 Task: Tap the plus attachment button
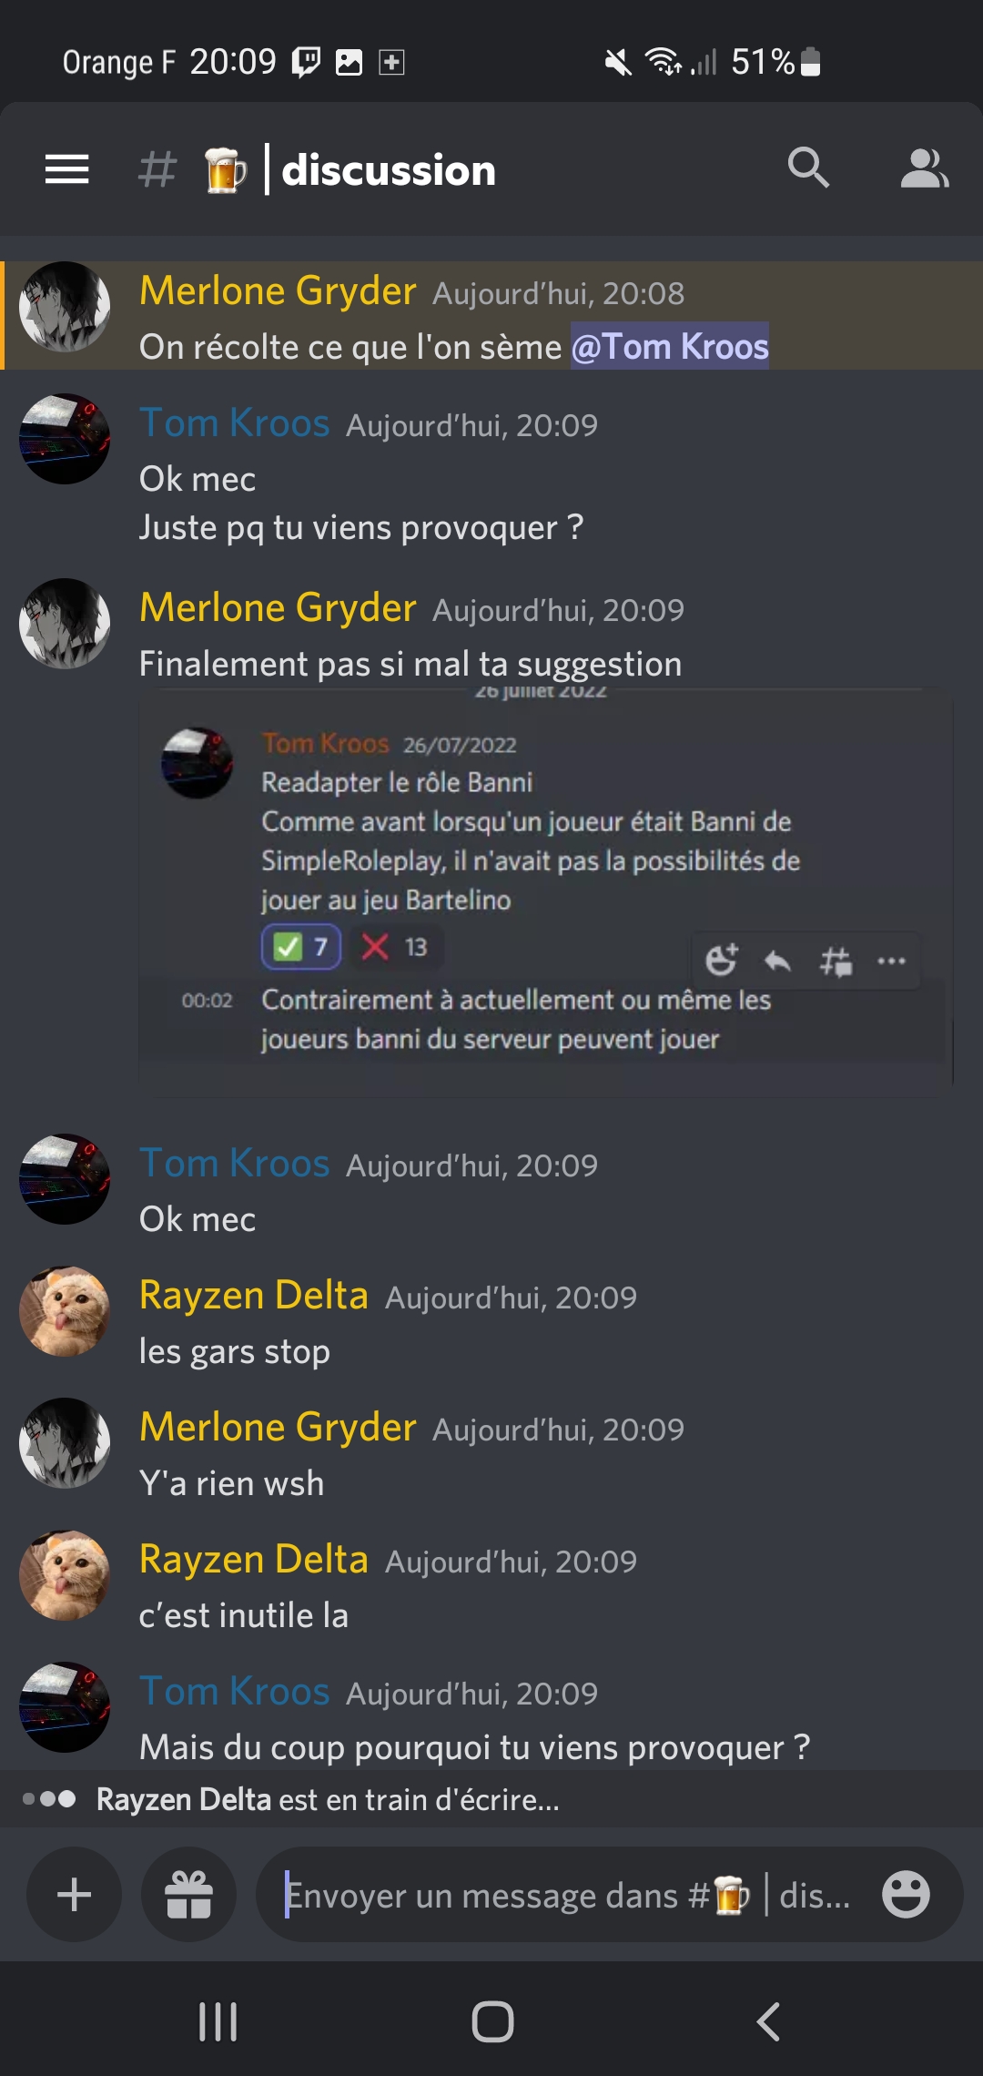pyautogui.click(x=74, y=1895)
